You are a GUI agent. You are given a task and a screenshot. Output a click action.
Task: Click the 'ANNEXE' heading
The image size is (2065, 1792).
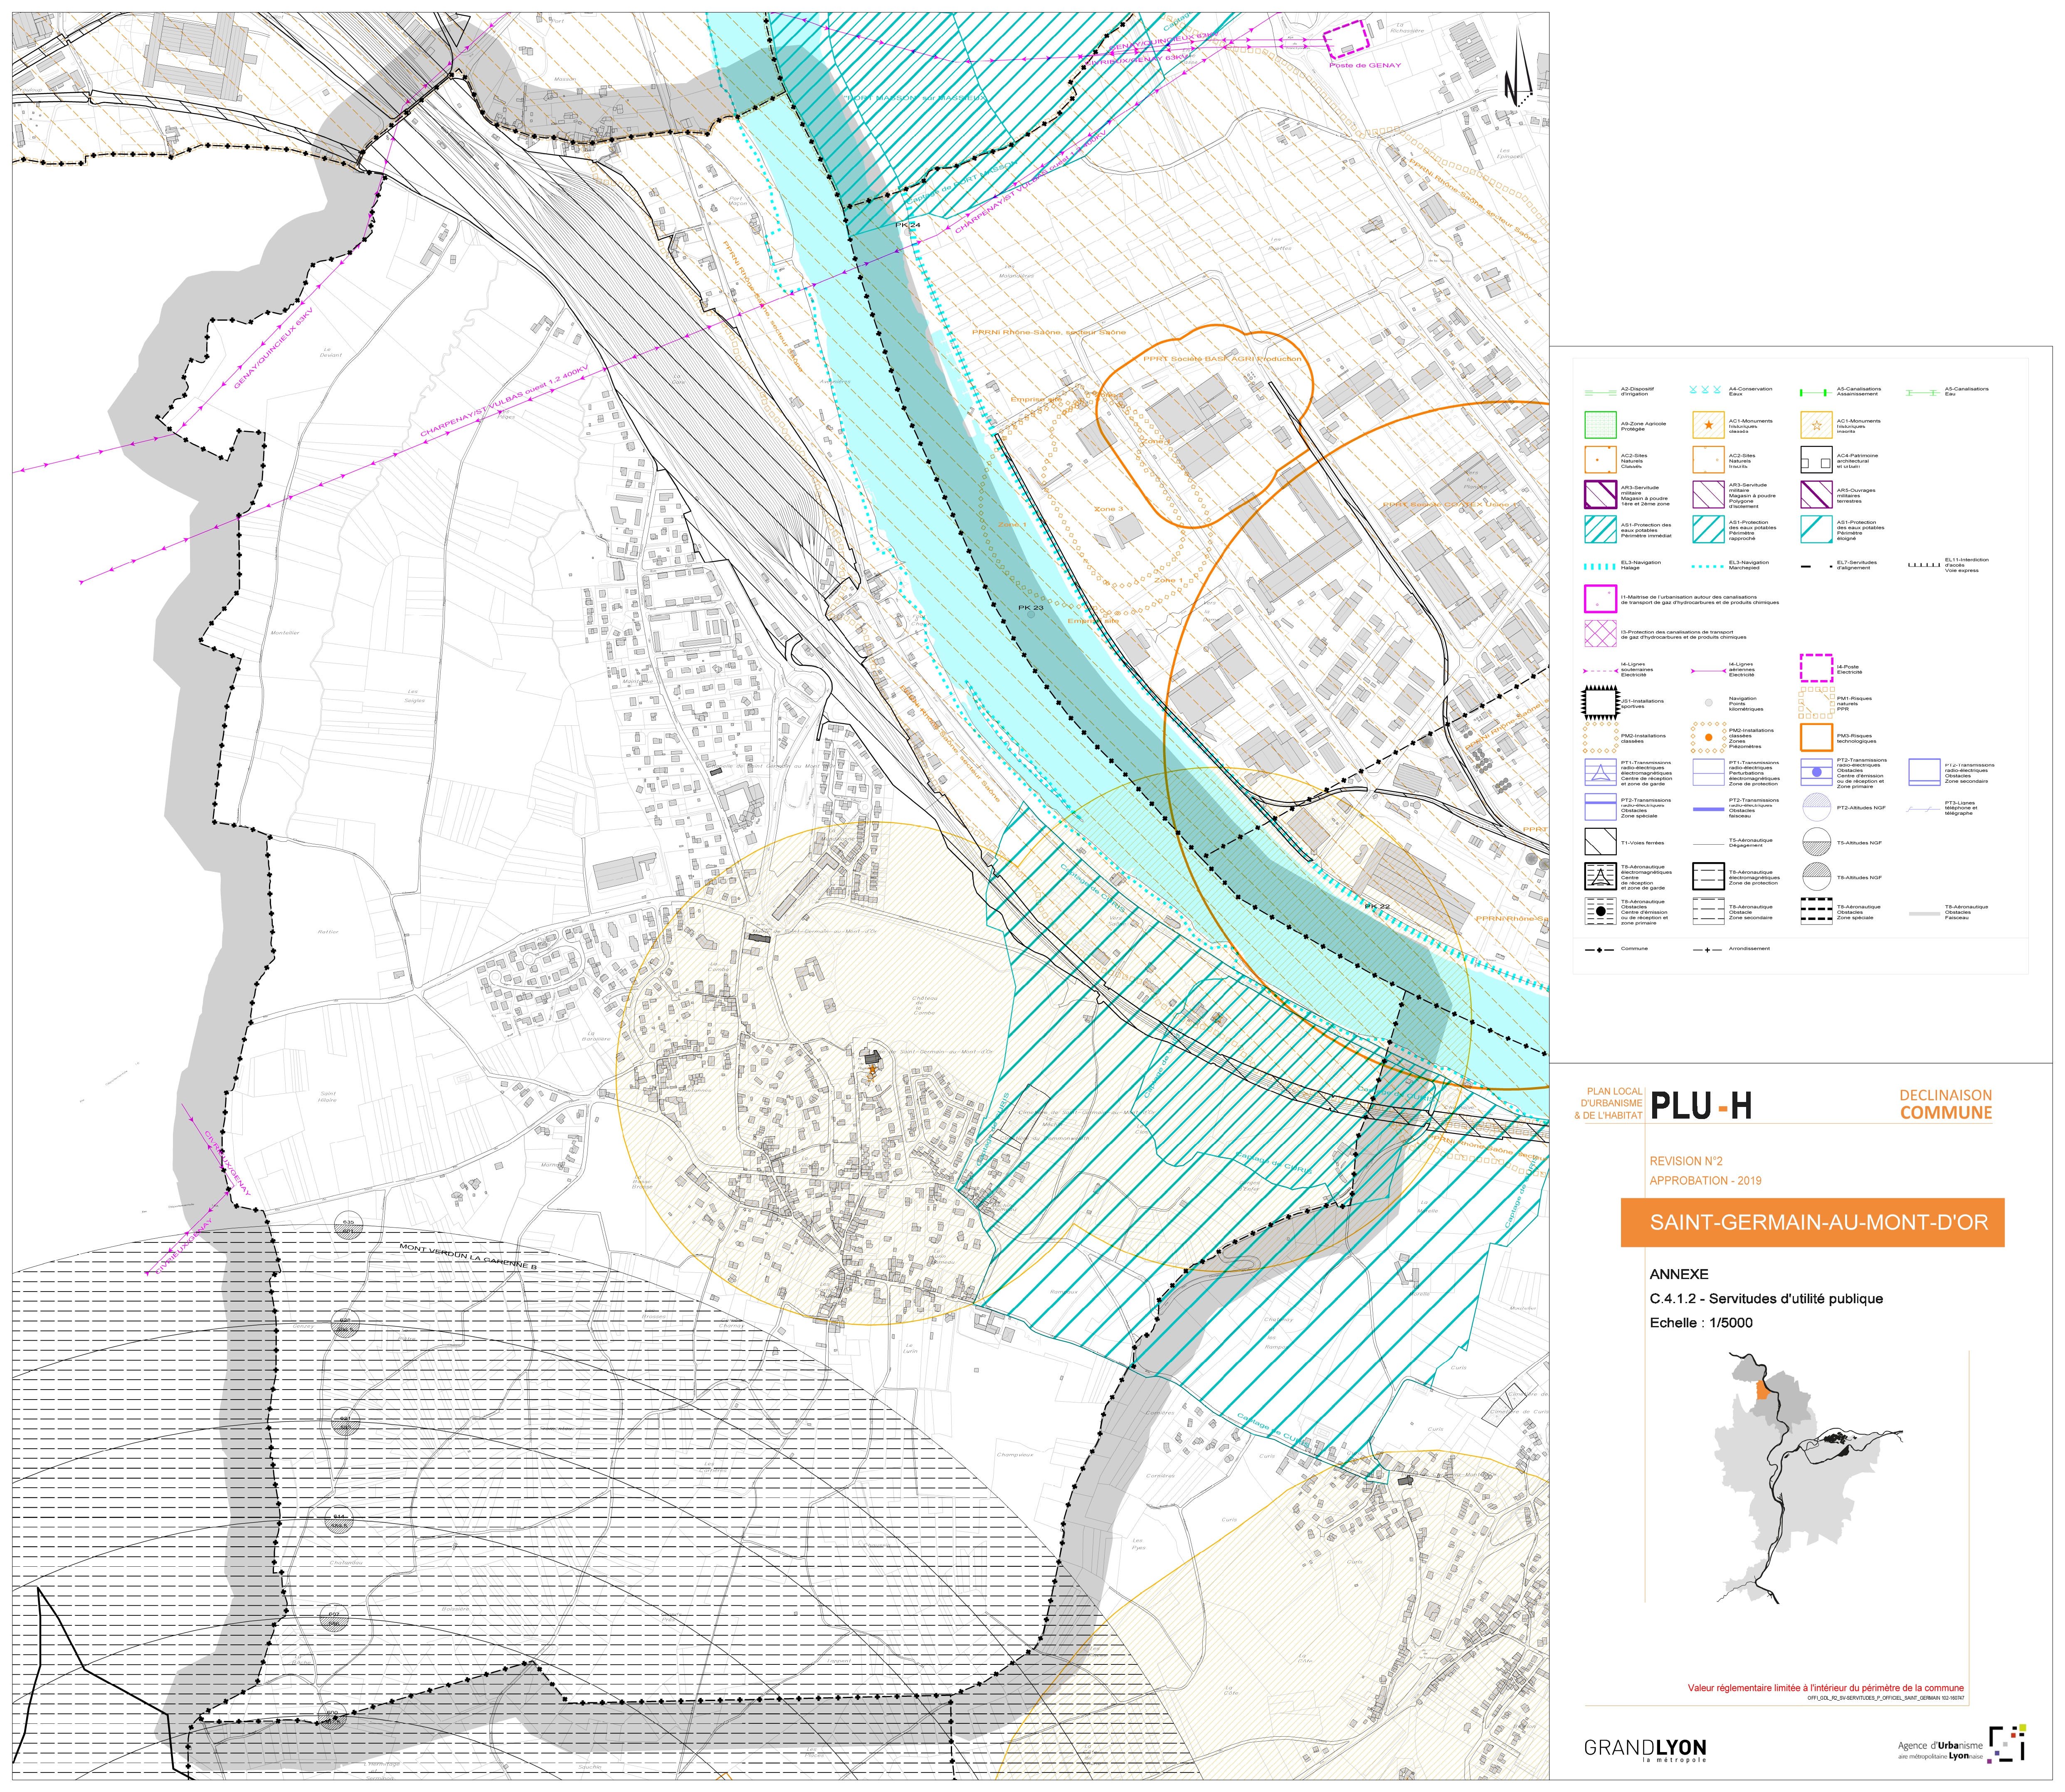click(1679, 1275)
